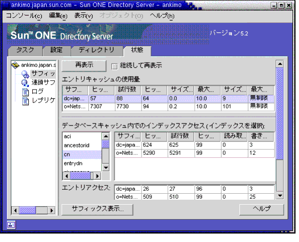Switch to the 設定 tab

(x=57, y=51)
